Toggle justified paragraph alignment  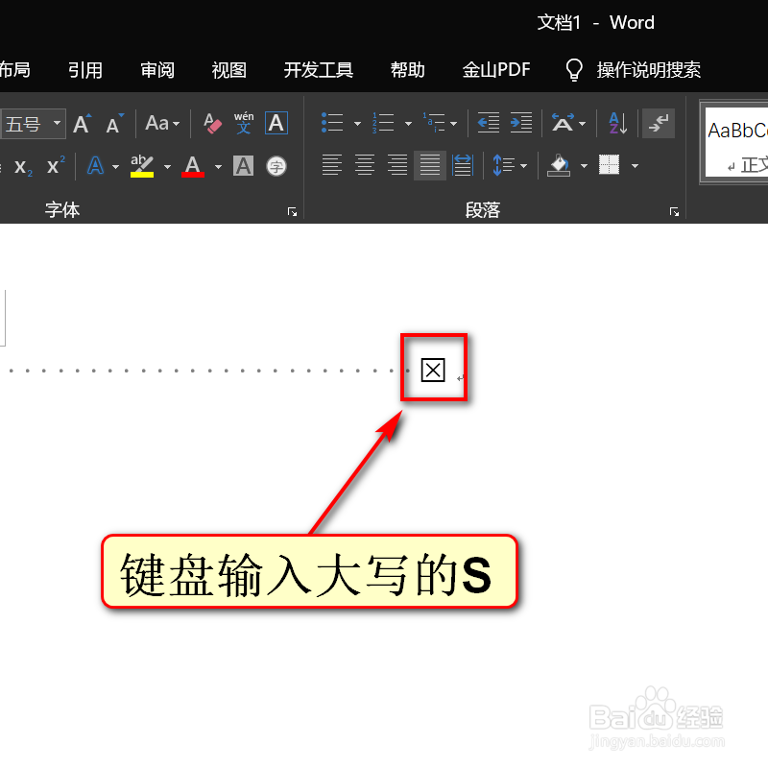[428, 165]
